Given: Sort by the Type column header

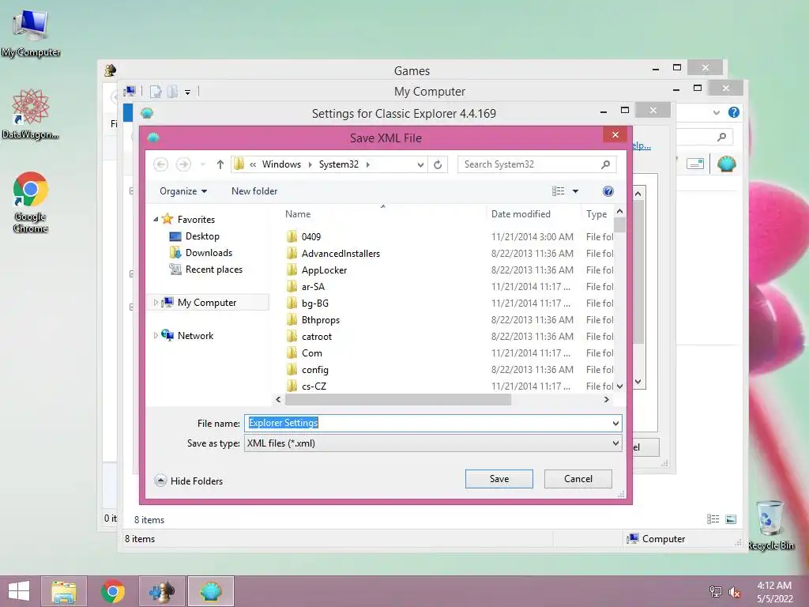Looking at the screenshot, I should pyautogui.click(x=596, y=213).
